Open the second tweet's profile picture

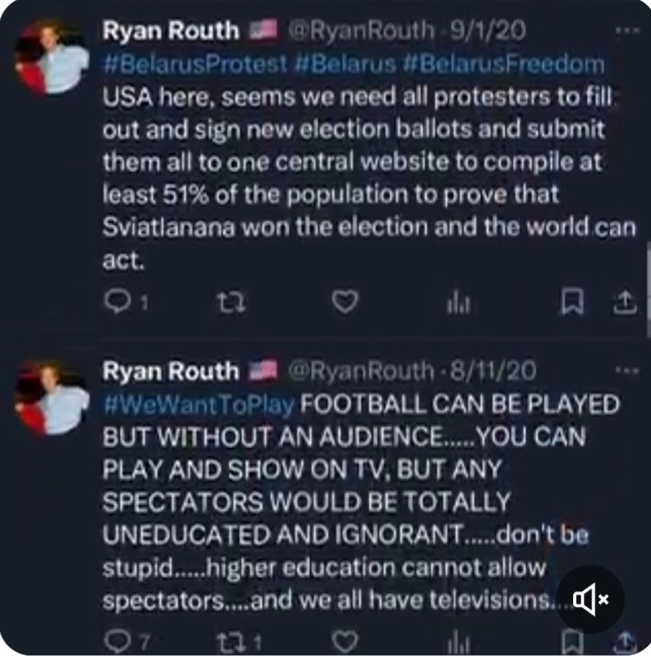50,398
